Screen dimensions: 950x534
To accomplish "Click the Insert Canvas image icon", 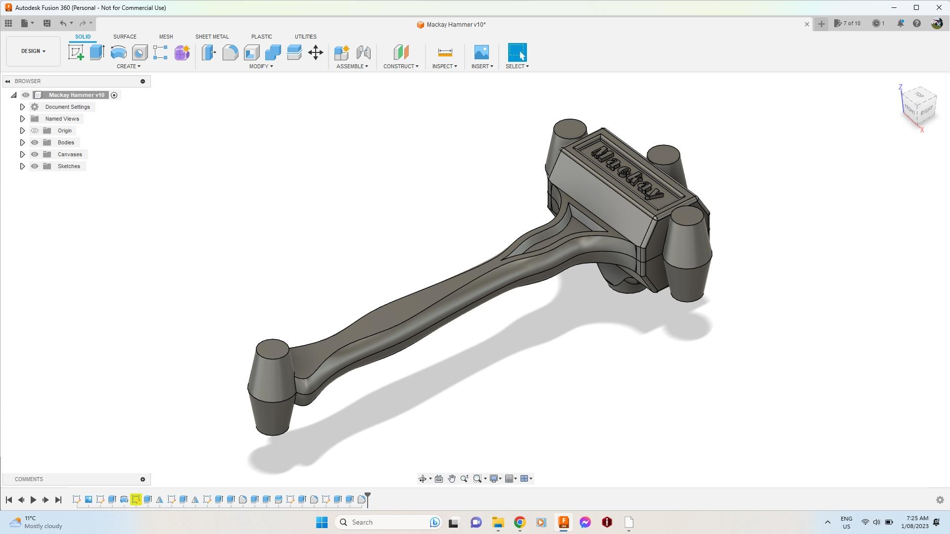I will pyautogui.click(x=481, y=52).
